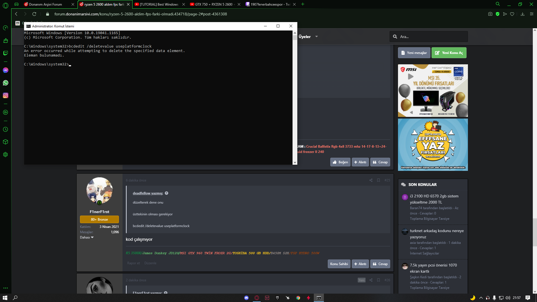
Task: Click the Command Prompt window scrollbar down arrow
Action: point(295,162)
